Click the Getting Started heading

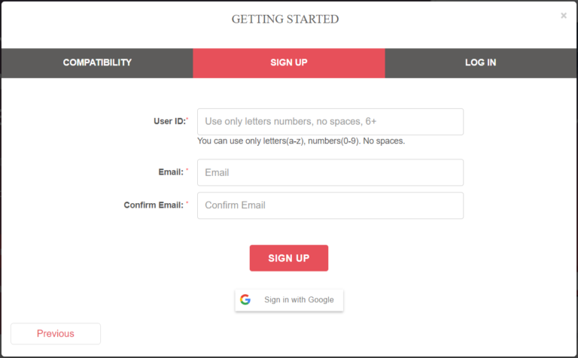coord(285,19)
